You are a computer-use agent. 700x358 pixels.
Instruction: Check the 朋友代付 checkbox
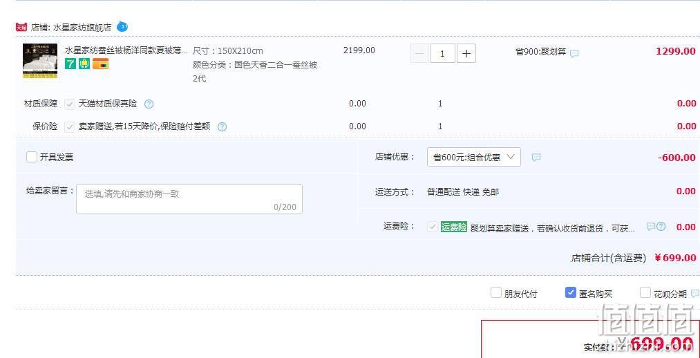pos(496,293)
